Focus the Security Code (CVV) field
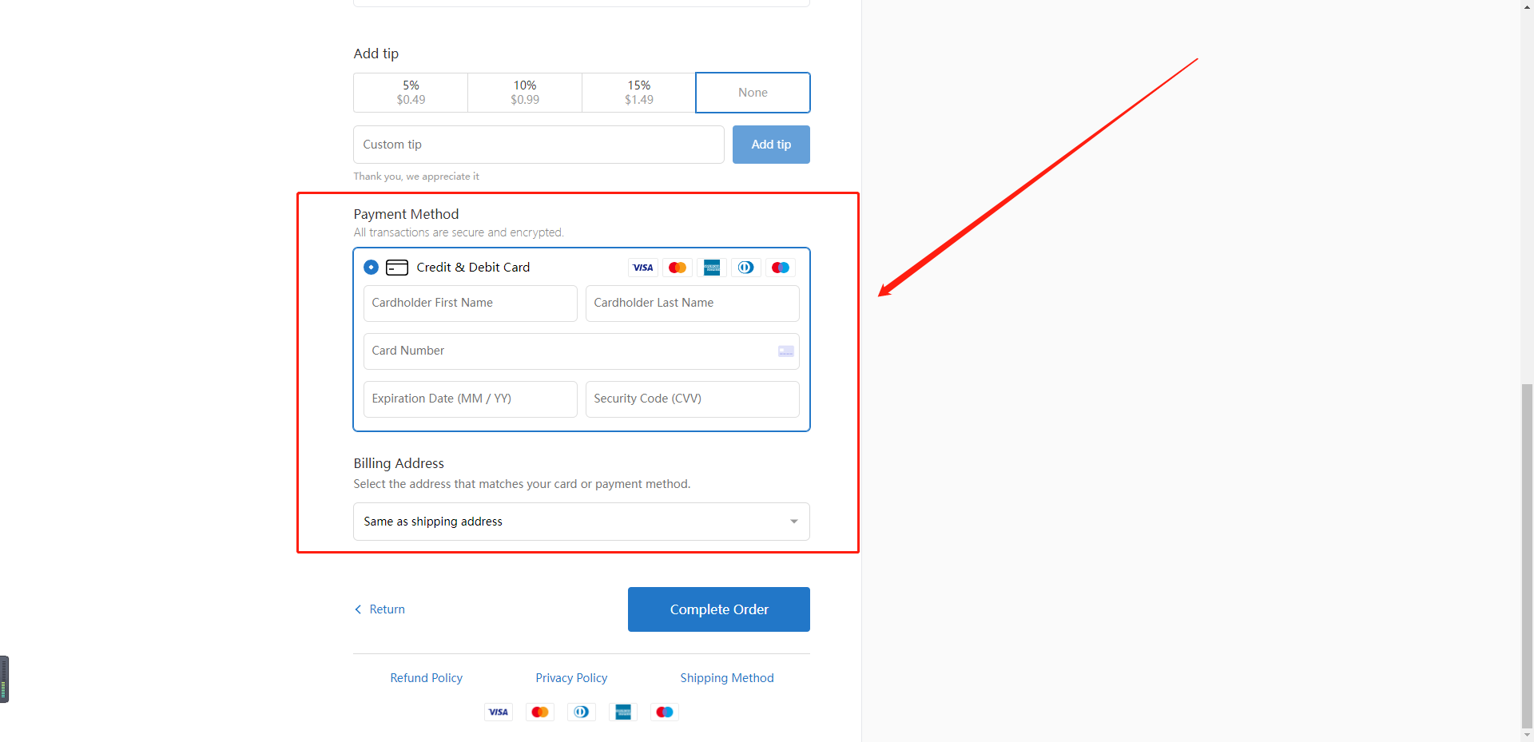The width and height of the screenshot is (1534, 742). click(692, 399)
